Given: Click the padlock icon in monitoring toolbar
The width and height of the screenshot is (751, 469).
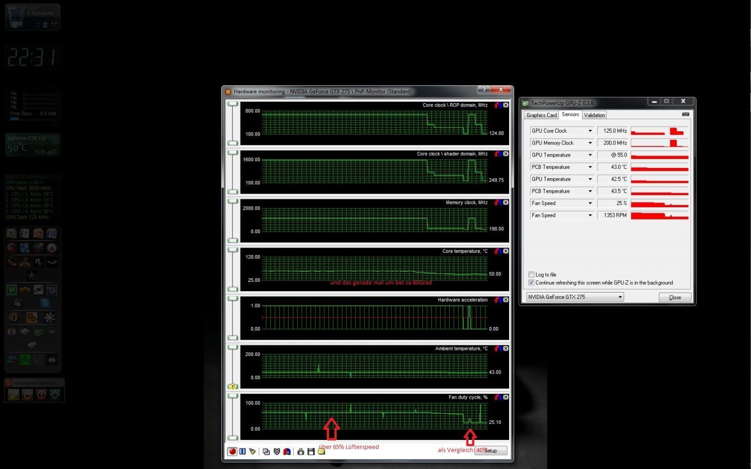Looking at the screenshot, I should [x=301, y=452].
